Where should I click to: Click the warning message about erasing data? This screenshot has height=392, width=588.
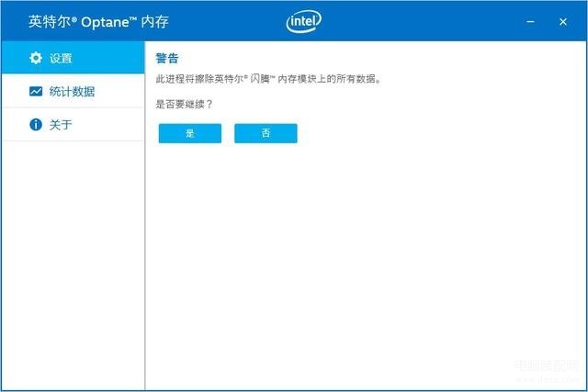(268, 79)
